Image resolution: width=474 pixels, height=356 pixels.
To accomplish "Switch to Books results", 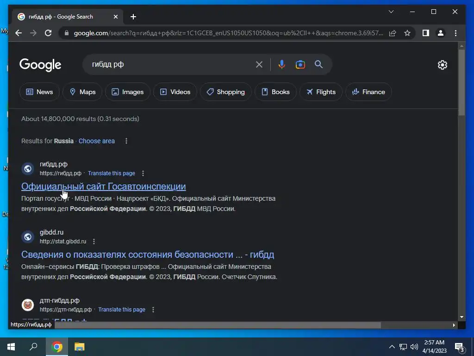I will point(275,92).
